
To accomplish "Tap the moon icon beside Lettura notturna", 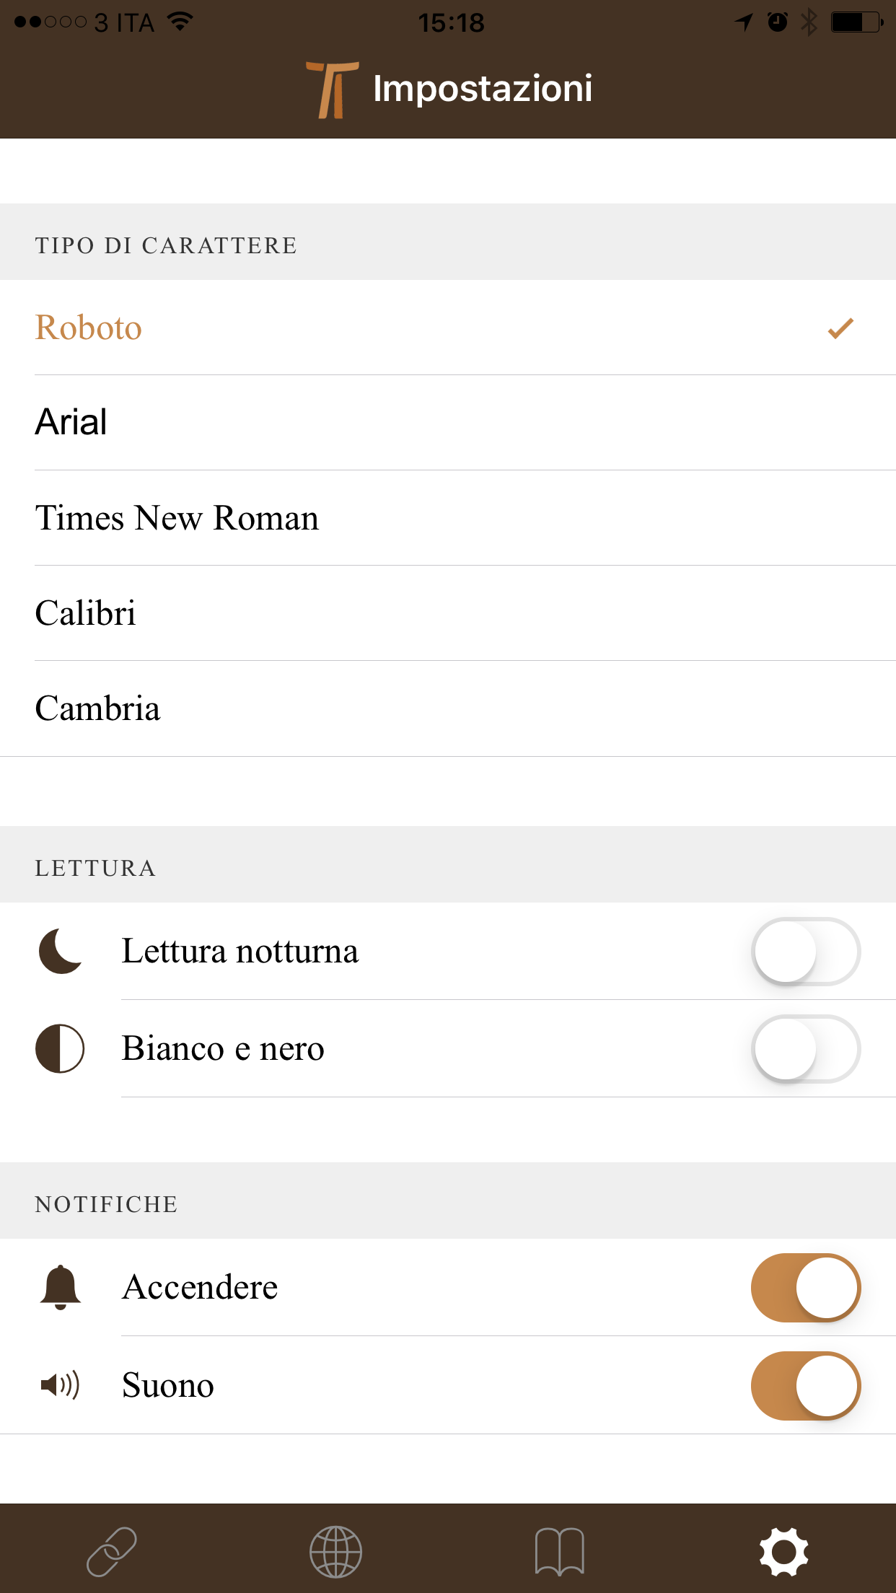I will (x=61, y=951).
